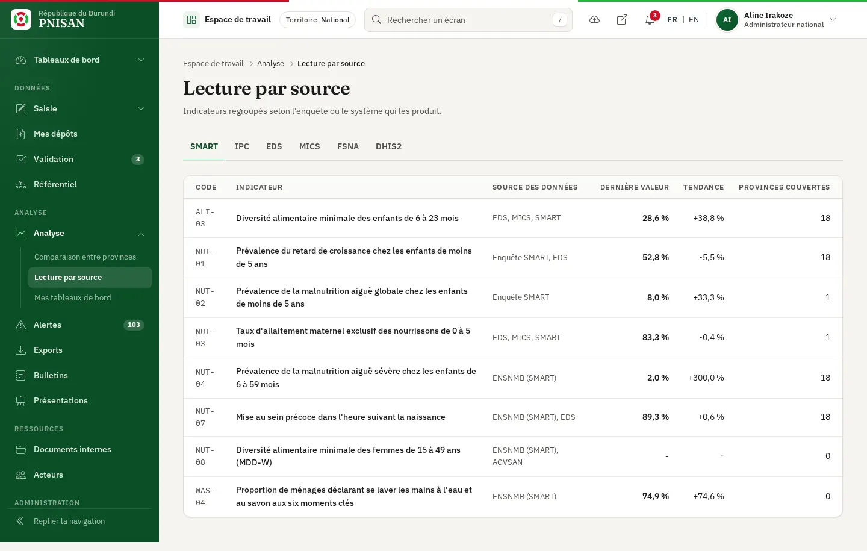867x551 pixels.
Task: Click the Présentations screen icon
Action: 21,400
